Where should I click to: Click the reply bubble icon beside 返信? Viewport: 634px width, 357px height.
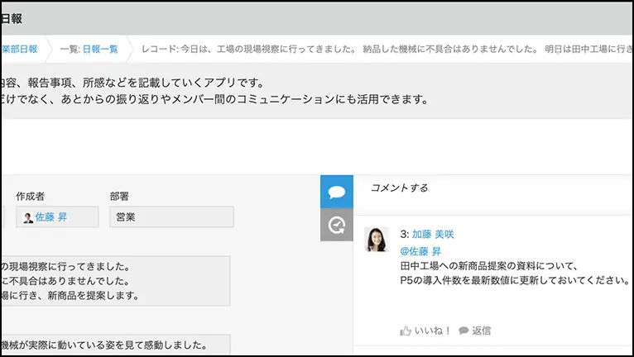click(x=463, y=331)
